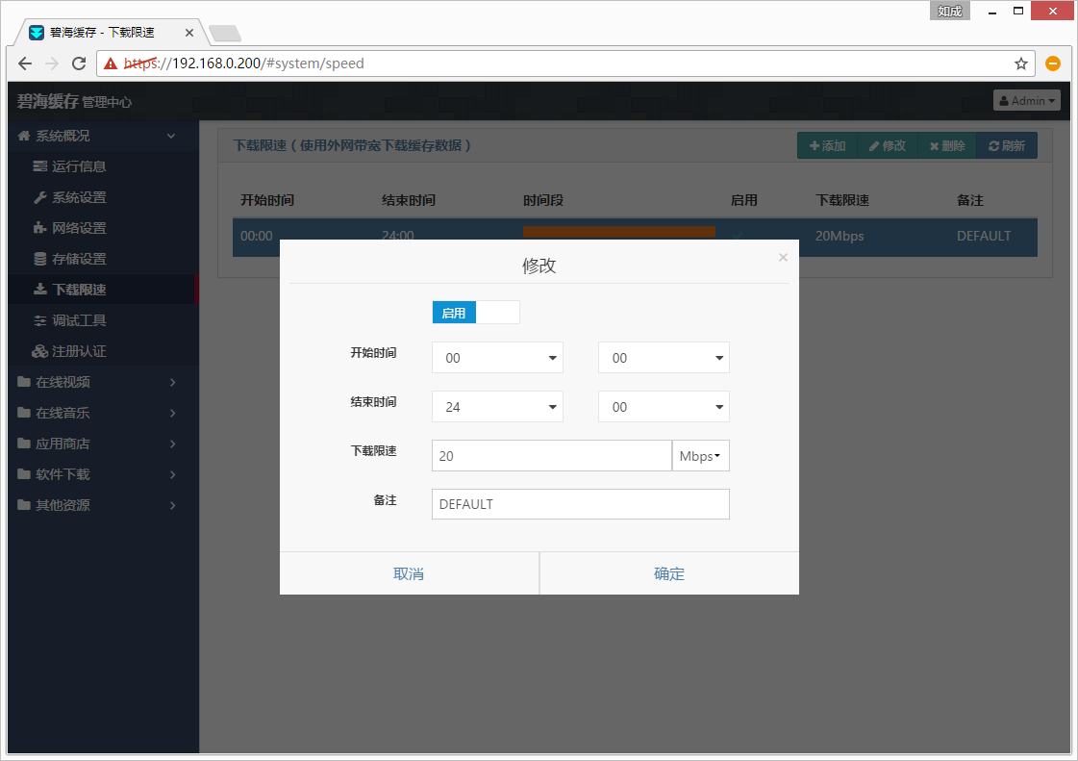Click the 刷新 refresh button
This screenshot has width=1078, height=761.
click(x=1006, y=146)
